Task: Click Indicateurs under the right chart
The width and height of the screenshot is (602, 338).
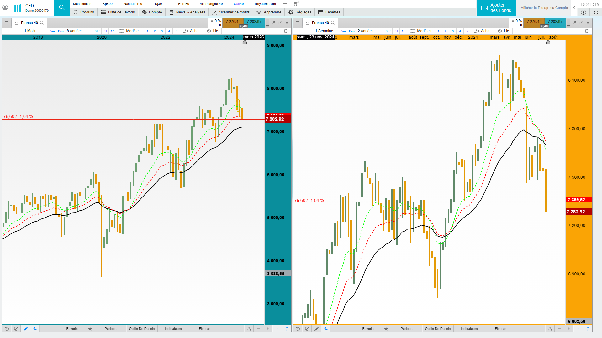Action: (469, 329)
